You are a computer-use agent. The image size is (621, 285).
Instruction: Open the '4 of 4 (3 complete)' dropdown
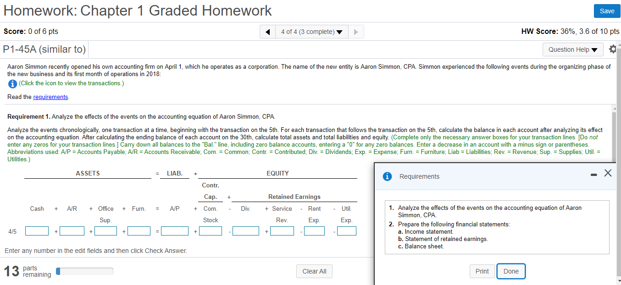click(x=311, y=32)
